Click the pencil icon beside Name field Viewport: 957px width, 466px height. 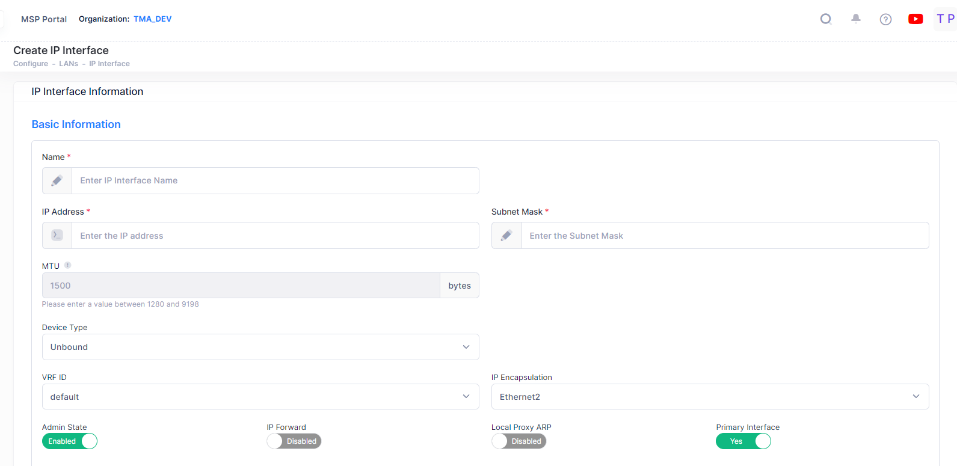[57, 180]
